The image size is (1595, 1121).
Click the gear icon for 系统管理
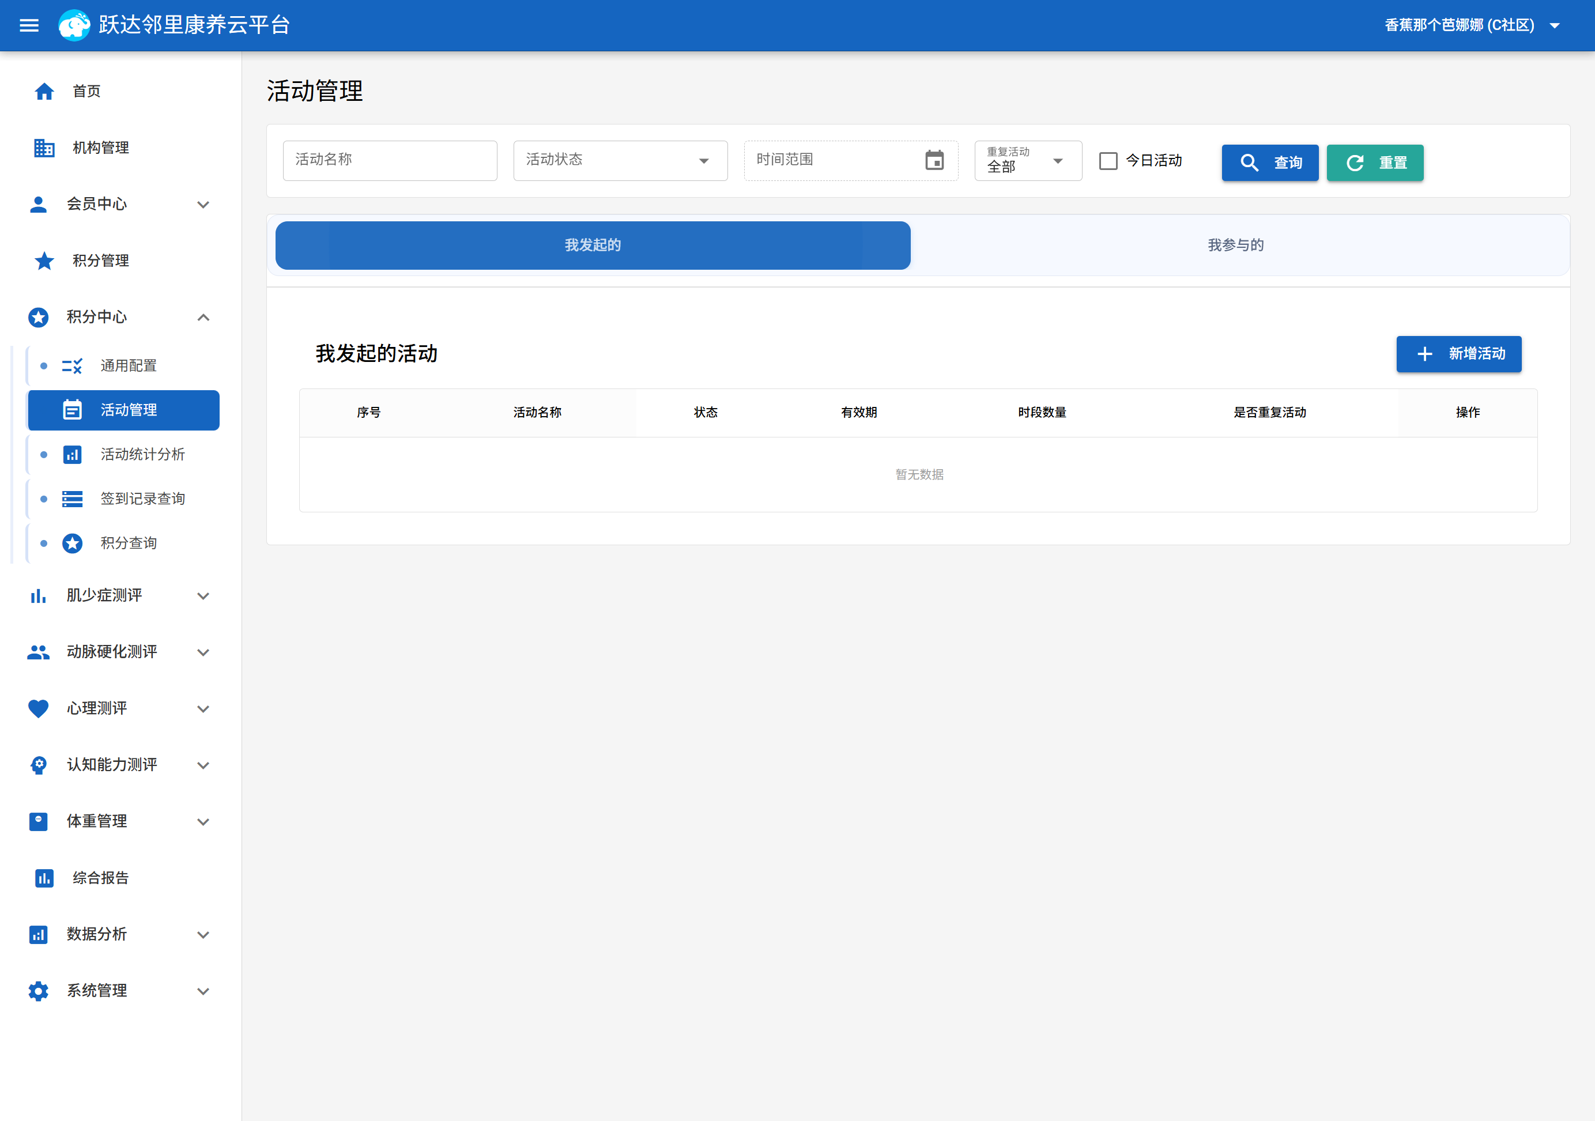click(38, 991)
